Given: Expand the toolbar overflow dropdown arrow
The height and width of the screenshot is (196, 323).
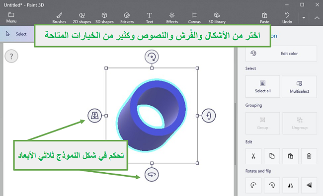Looking at the screenshot, I should 304,18.
